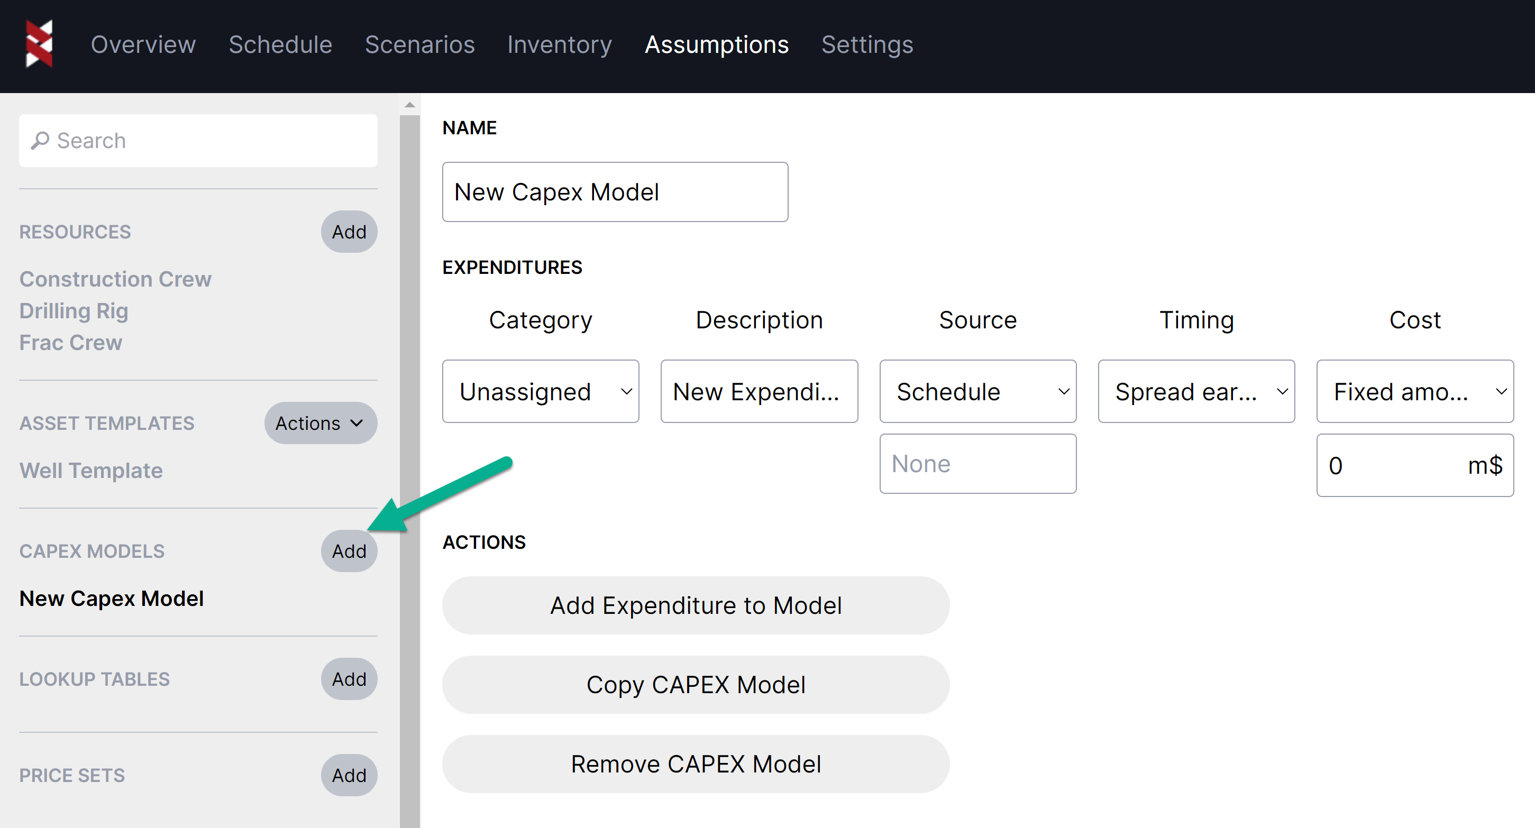Expand the Timing Spread dropdown
This screenshot has width=1535, height=828.
pyautogui.click(x=1195, y=391)
